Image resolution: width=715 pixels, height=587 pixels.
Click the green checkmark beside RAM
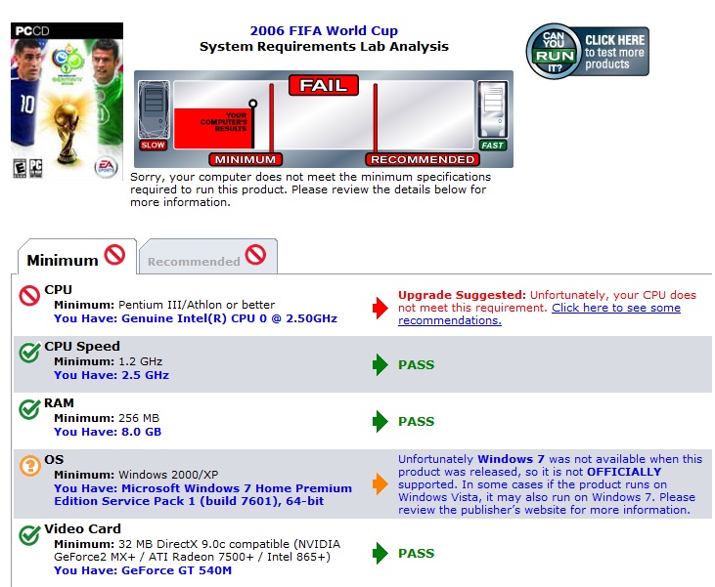29,408
